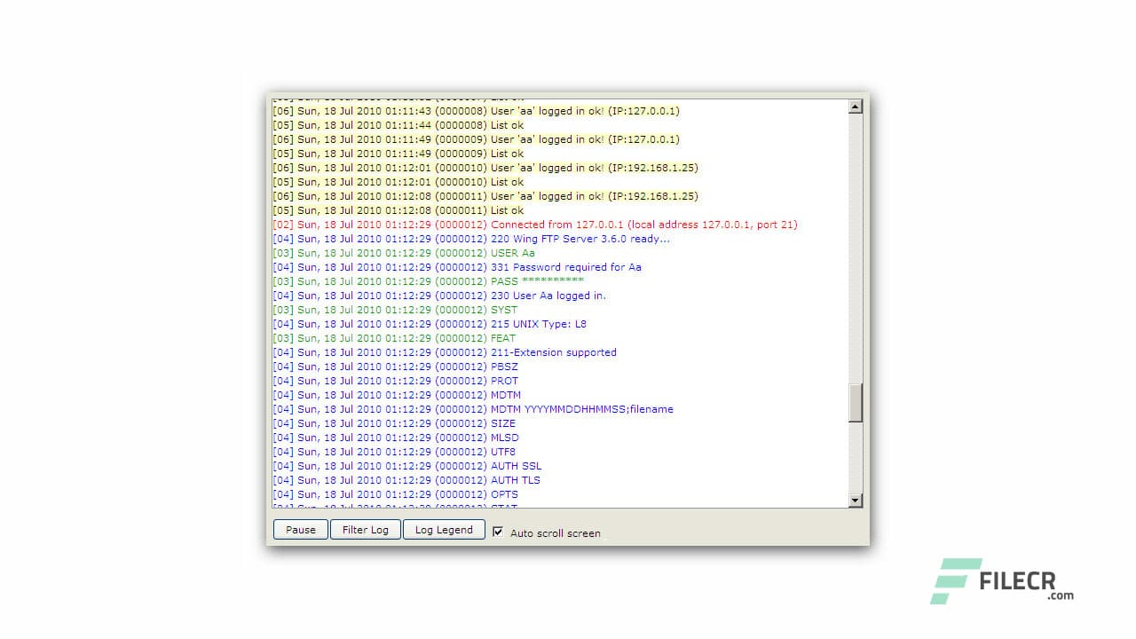
Task: Click the vertical scrollbar thumb
Action: (x=855, y=402)
